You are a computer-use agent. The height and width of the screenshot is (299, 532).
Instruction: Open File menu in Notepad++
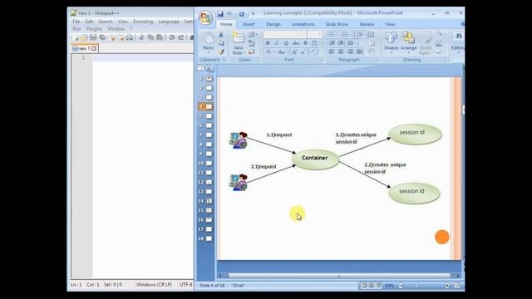(76, 22)
